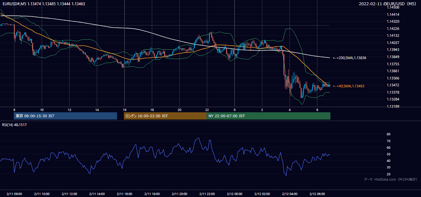The height and width of the screenshot is (197, 421).
Task: Click hour tick 16 under price chart
Action: (x=124, y=110)
